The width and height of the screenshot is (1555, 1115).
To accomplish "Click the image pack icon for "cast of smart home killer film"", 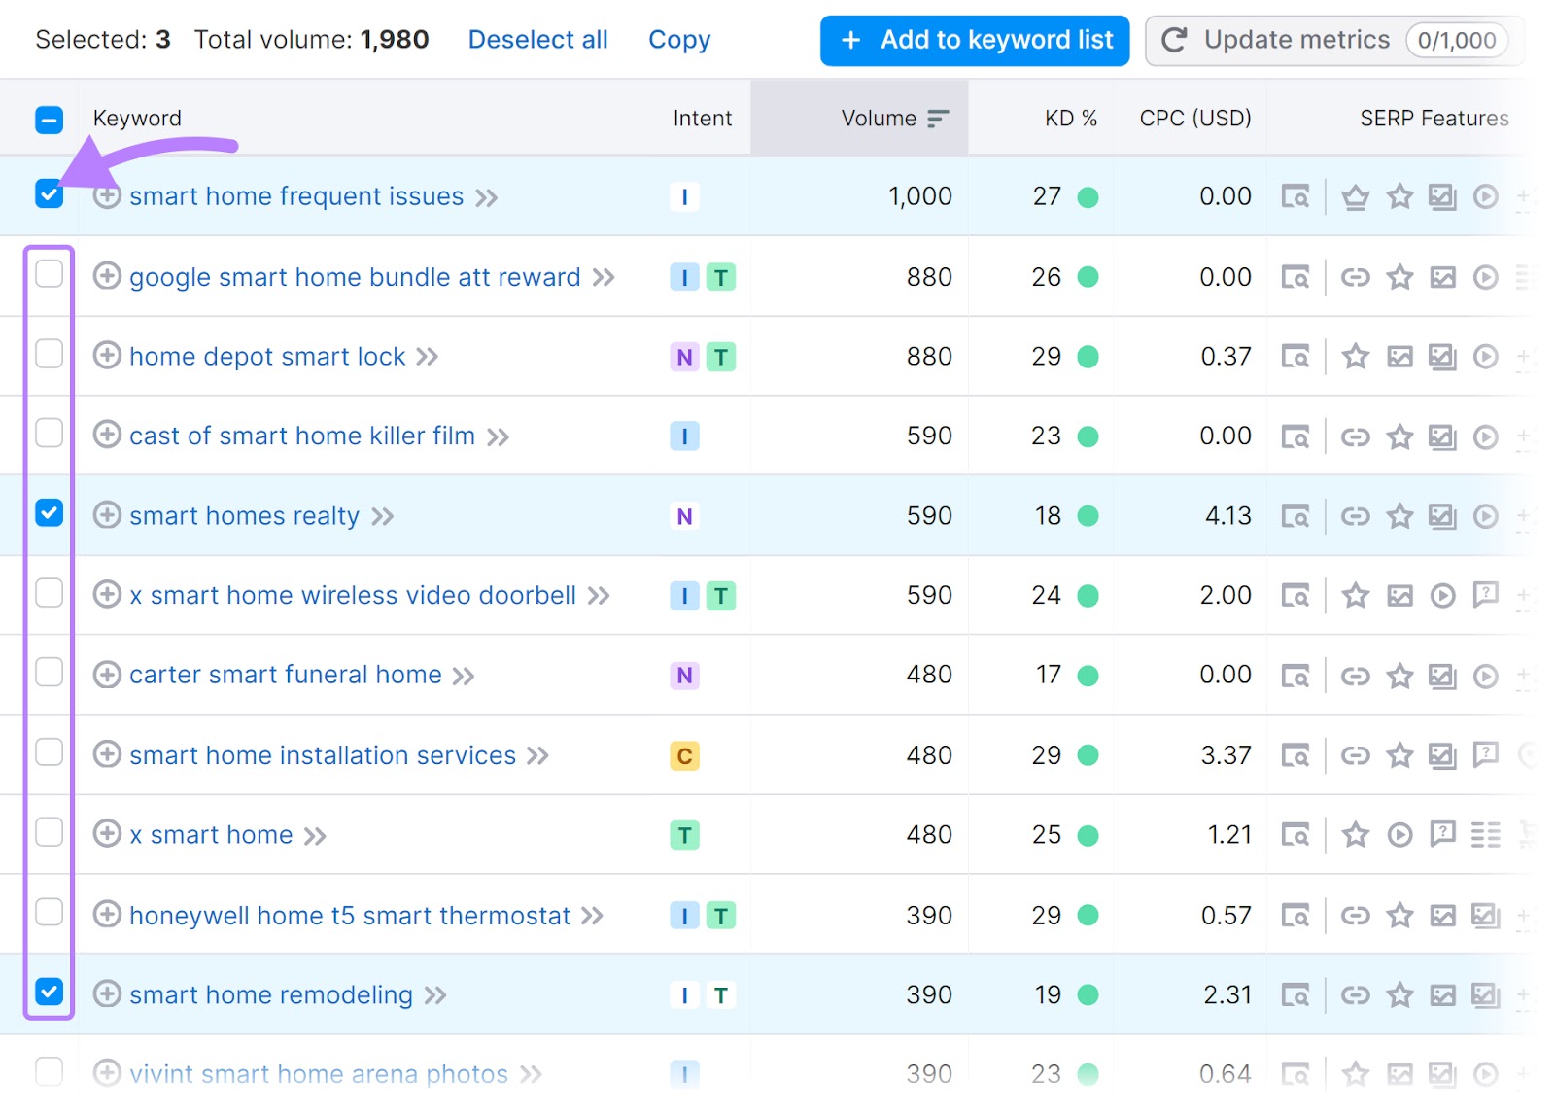I will (x=1442, y=436).
